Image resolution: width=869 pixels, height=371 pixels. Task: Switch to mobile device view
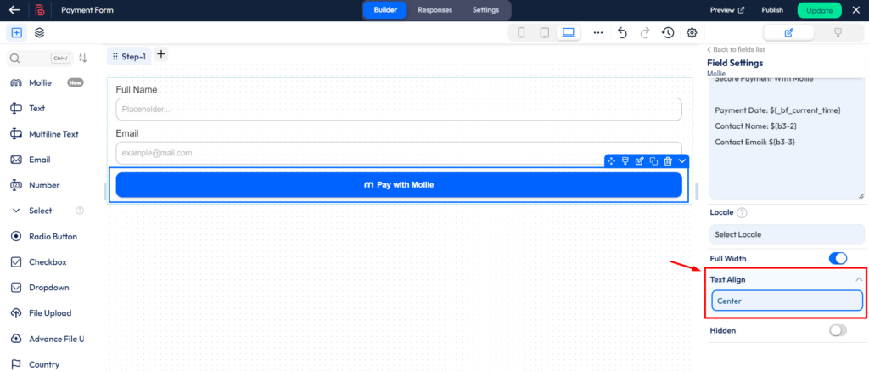tap(521, 33)
